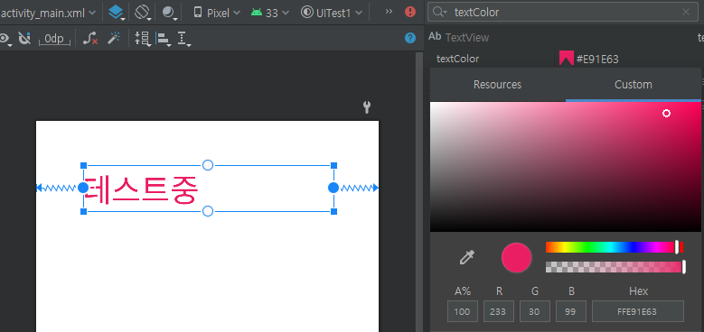
Task: Open the align options icon
Action: coord(163,39)
